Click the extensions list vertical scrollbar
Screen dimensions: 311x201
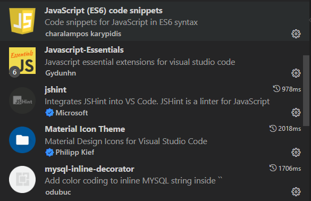point(306,90)
